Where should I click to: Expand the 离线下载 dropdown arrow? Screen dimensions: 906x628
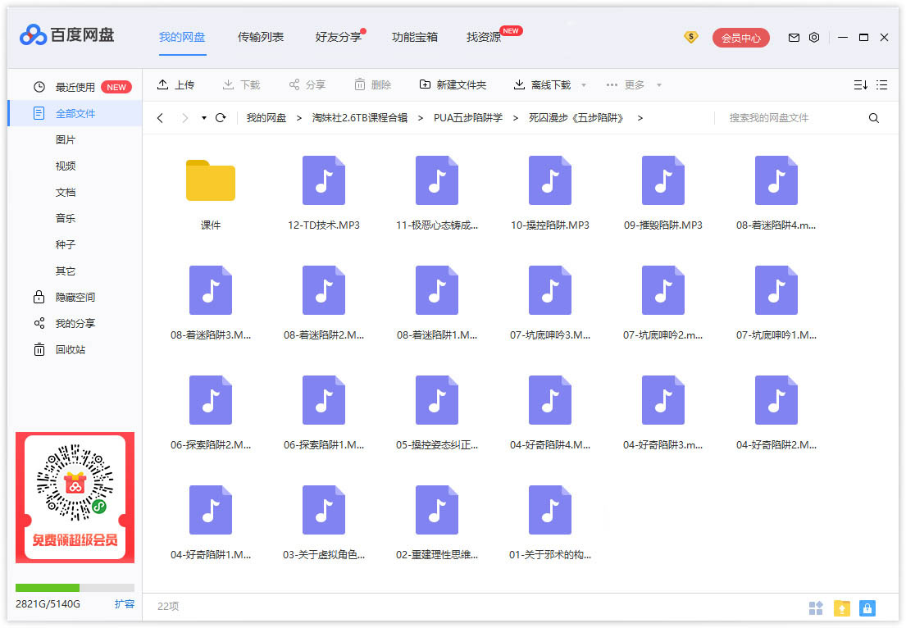[584, 85]
